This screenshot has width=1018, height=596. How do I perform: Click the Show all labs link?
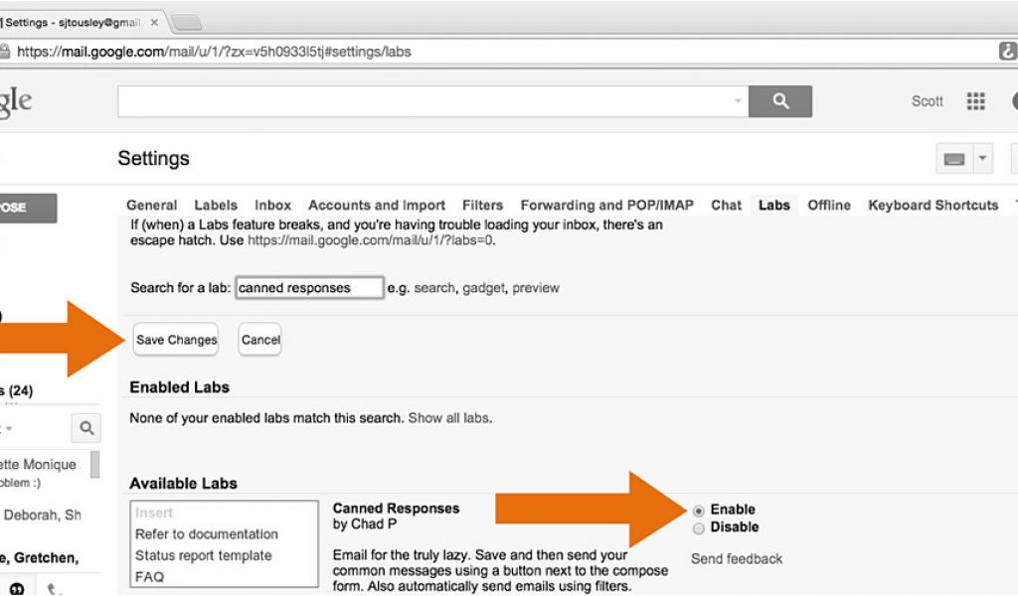449,418
